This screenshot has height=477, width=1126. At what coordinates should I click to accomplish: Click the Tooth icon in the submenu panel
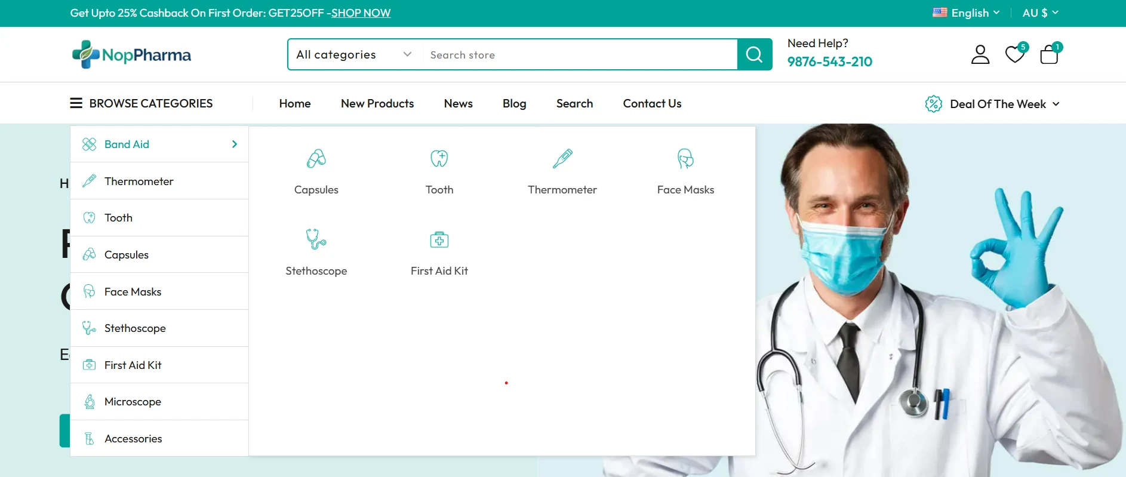click(439, 159)
